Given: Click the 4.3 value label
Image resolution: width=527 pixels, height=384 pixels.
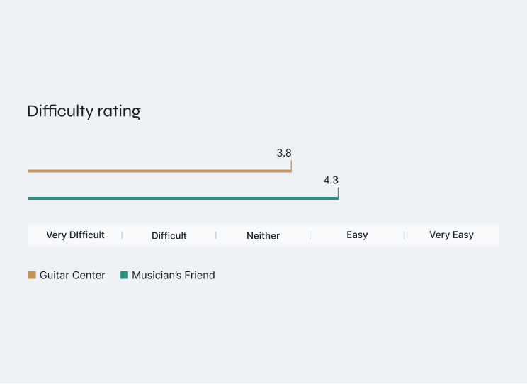Looking at the screenshot, I should pos(331,181).
